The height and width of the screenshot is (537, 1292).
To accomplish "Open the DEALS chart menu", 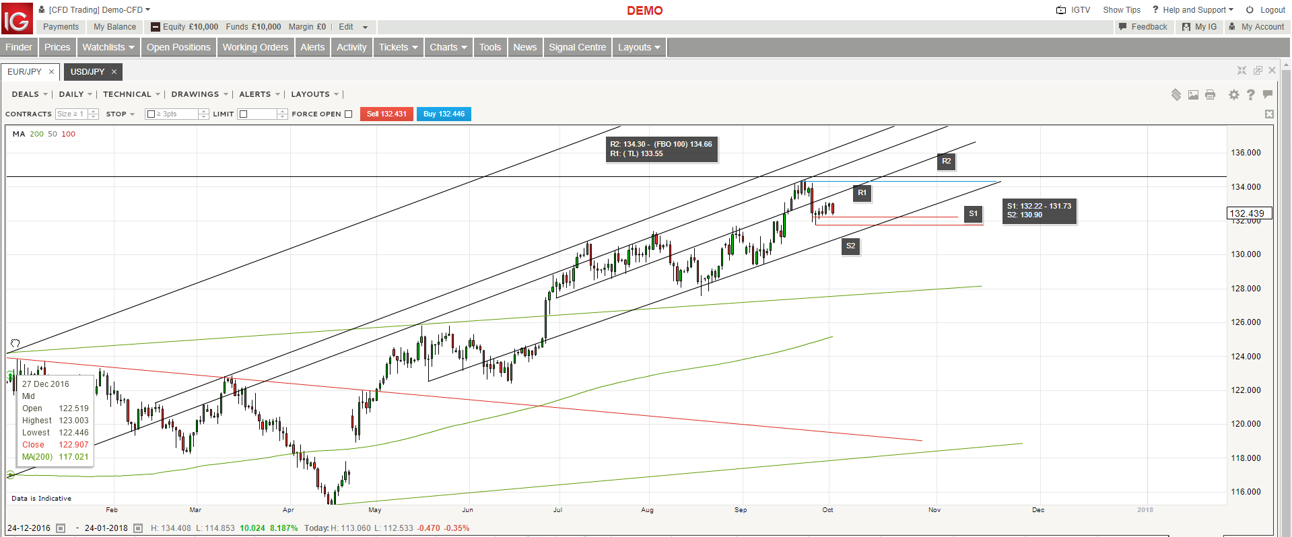I will click(30, 94).
